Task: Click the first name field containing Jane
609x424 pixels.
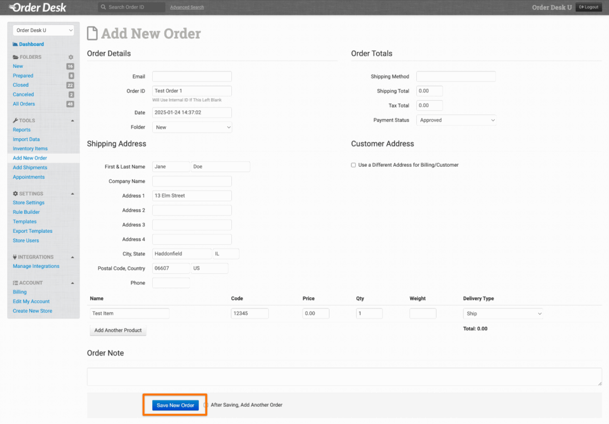Action: coord(171,167)
